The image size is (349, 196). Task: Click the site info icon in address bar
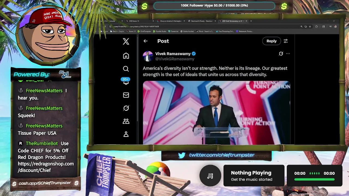[110, 26]
